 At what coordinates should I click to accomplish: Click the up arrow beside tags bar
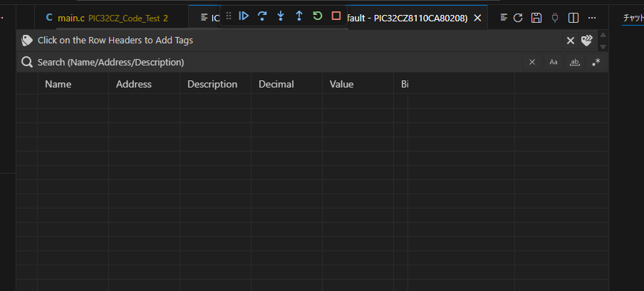coord(603,35)
